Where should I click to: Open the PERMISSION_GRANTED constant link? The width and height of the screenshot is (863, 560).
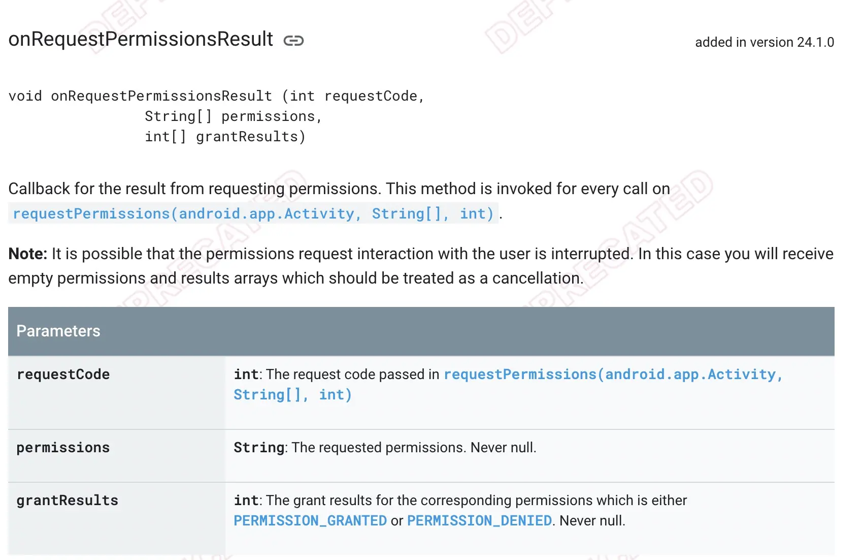pos(310,521)
